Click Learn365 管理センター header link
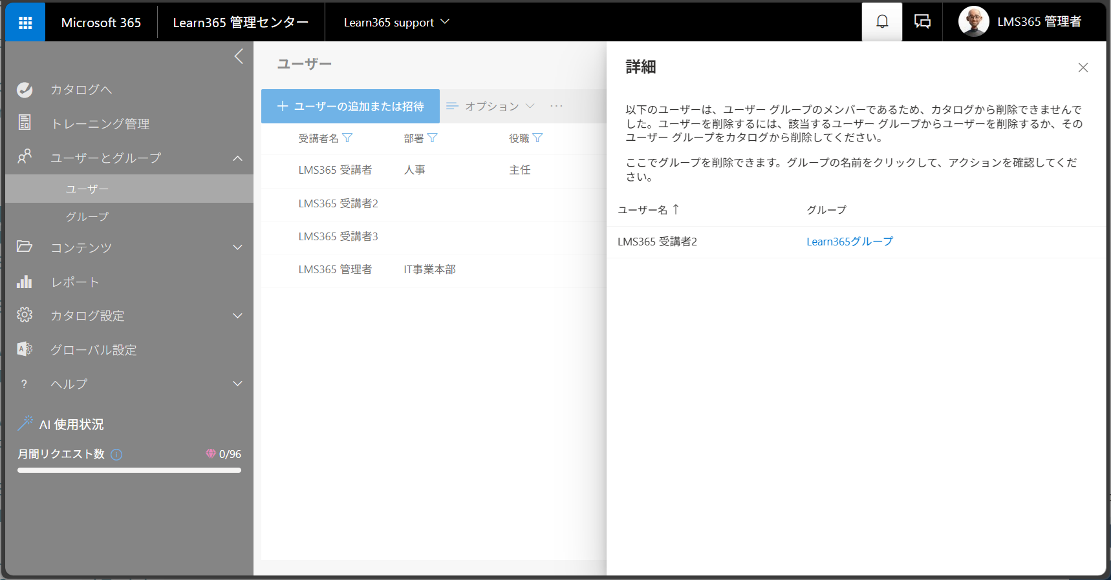Screen dimensions: 1111x580 click(x=241, y=23)
